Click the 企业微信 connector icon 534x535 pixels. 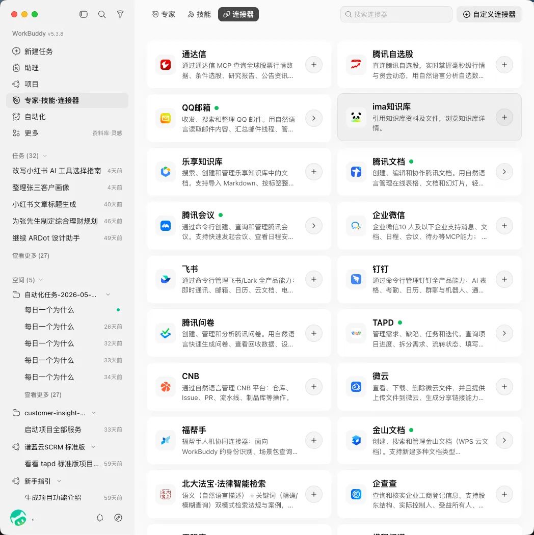(x=356, y=226)
